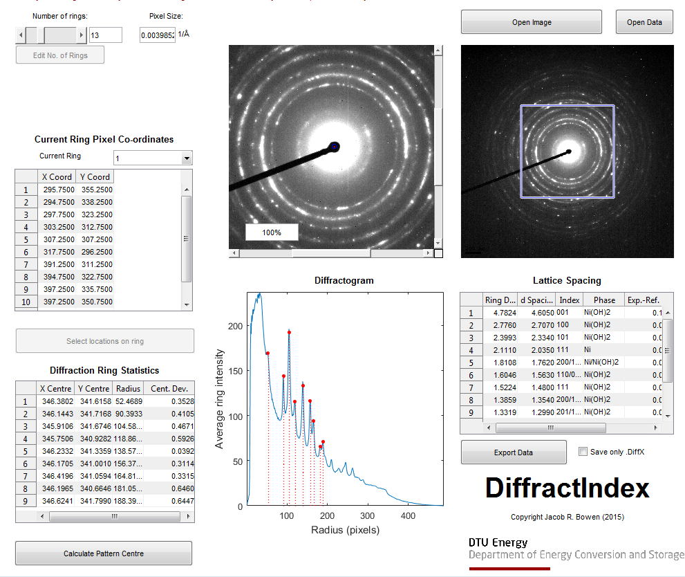Click Calculate Pattern Centre button

click(x=104, y=553)
